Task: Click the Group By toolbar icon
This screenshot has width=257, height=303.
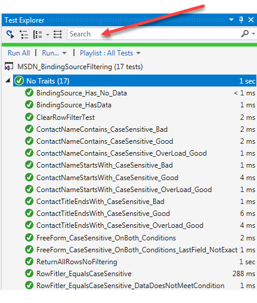Action: tap(38, 35)
